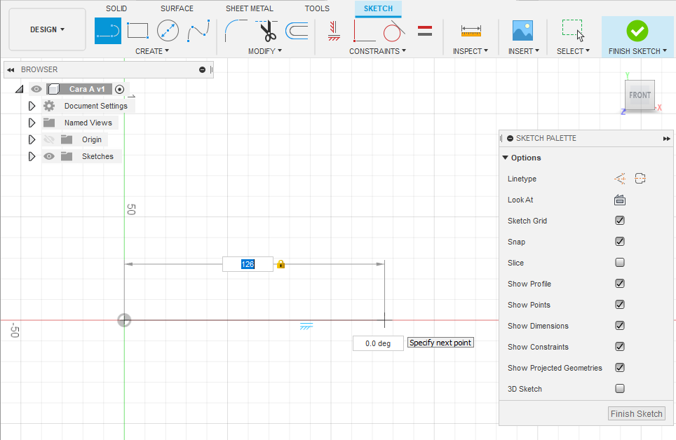Click the horizontal constraint glyph on line
The image size is (676, 440).
[306, 326]
